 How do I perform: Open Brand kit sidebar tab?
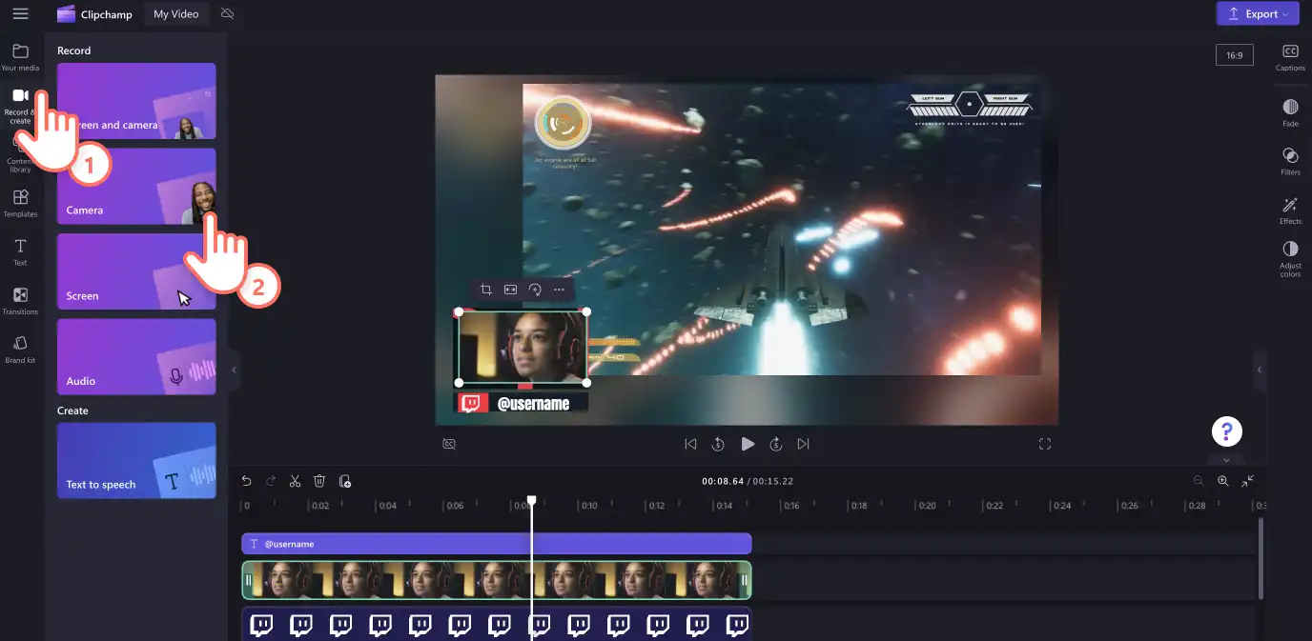[x=20, y=350]
